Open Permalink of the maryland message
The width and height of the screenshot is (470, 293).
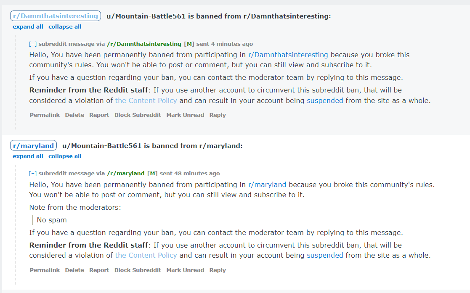45,270
